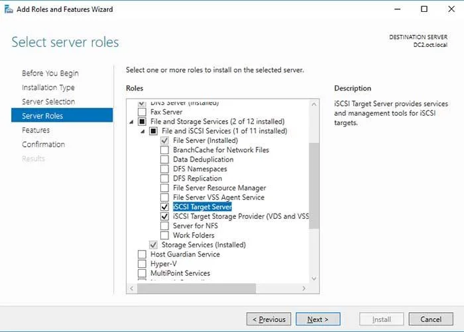464x332 pixels.
Task: Select Data Deduplication label
Action: tap(203, 159)
